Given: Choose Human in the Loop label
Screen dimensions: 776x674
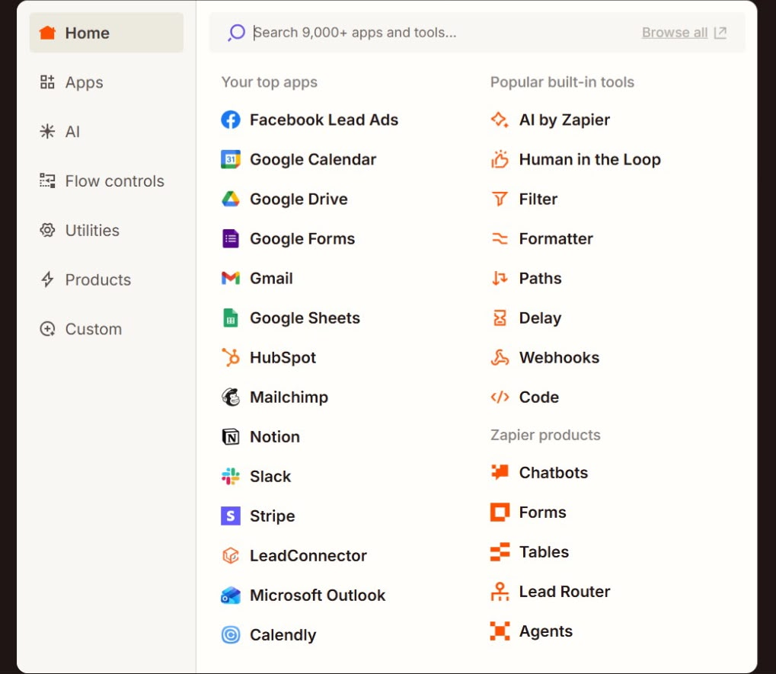Looking at the screenshot, I should pos(590,159).
